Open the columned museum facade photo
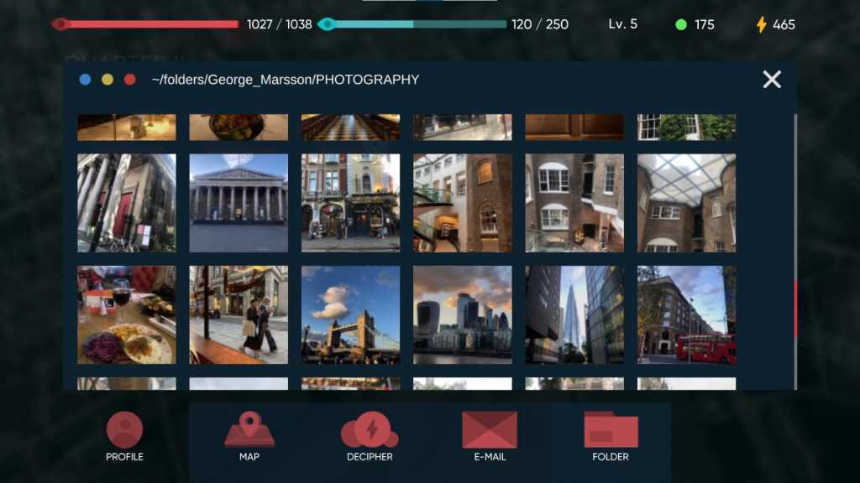Image resolution: width=860 pixels, height=483 pixels. (x=239, y=203)
